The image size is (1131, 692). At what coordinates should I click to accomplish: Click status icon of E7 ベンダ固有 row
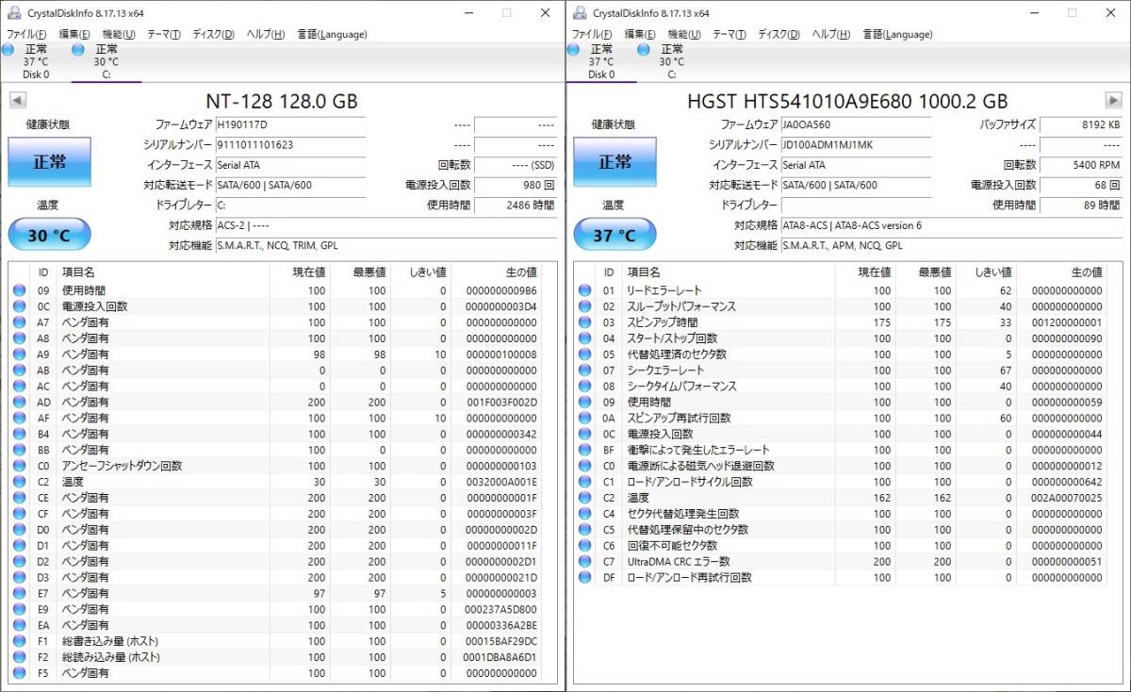(19, 593)
